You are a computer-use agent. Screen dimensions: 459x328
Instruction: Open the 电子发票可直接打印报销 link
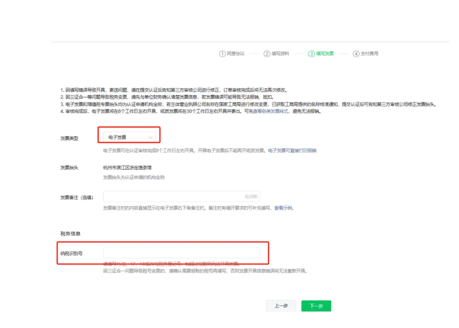(x=292, y=151)
